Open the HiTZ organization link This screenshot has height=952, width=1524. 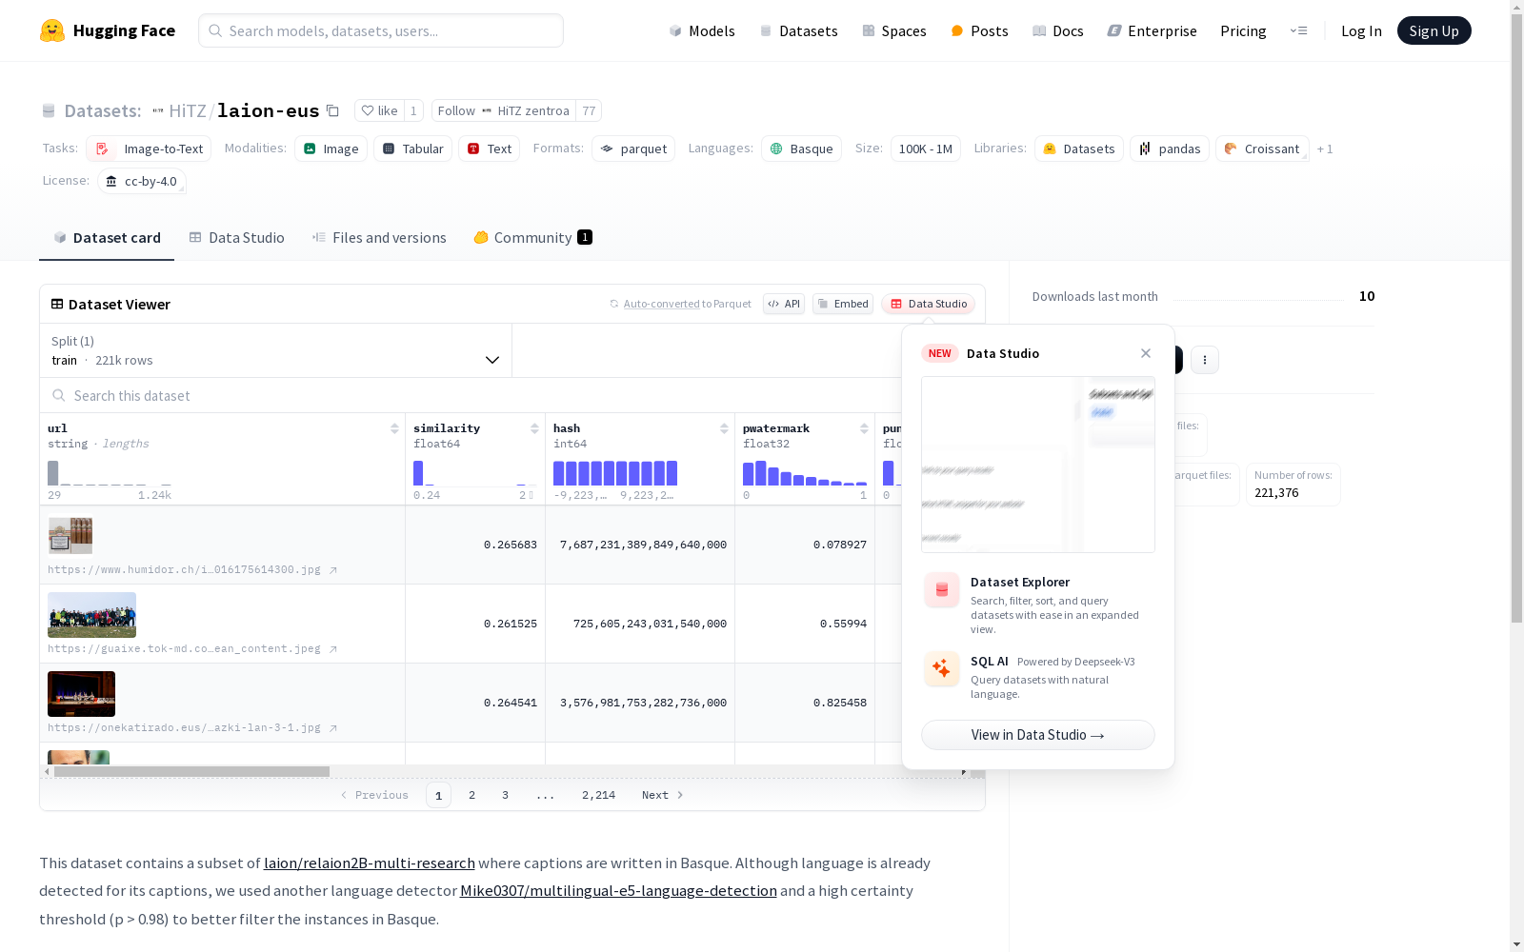[187, 110]
